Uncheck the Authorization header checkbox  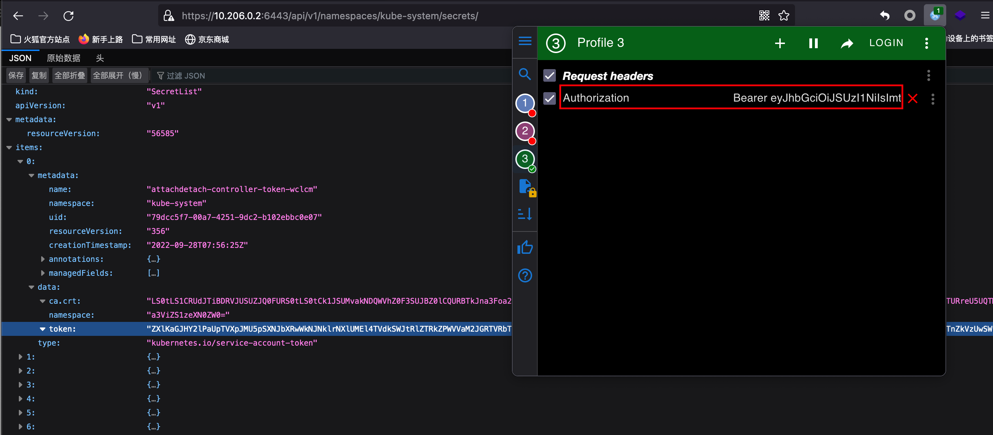[549, 98]
